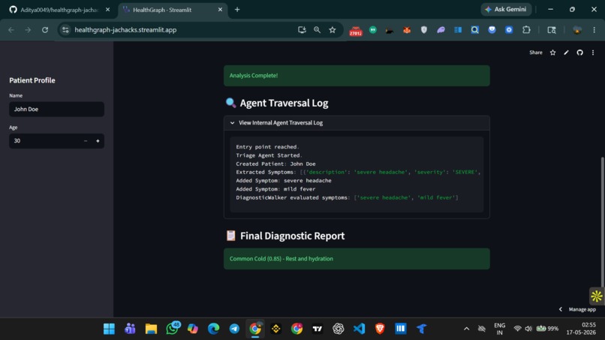Image resolution: width=605 pixels, height=340 pixels.
Task: Open ChatGPT from taskbar
Action: click(x=339, y=329)
